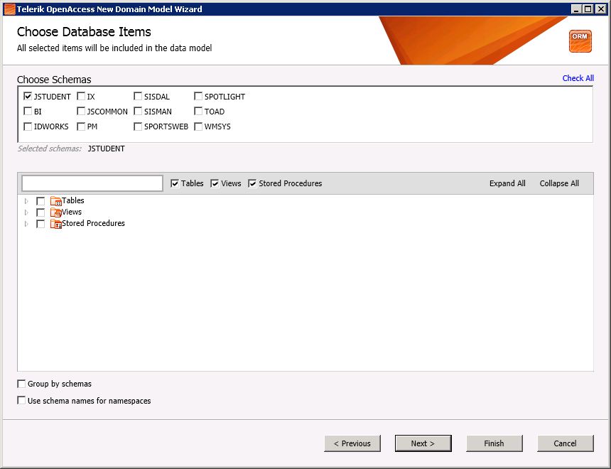Click the wizard title bar icon

coord(9,9)
